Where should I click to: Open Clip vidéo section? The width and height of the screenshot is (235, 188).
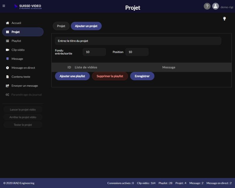coord(18,50)
